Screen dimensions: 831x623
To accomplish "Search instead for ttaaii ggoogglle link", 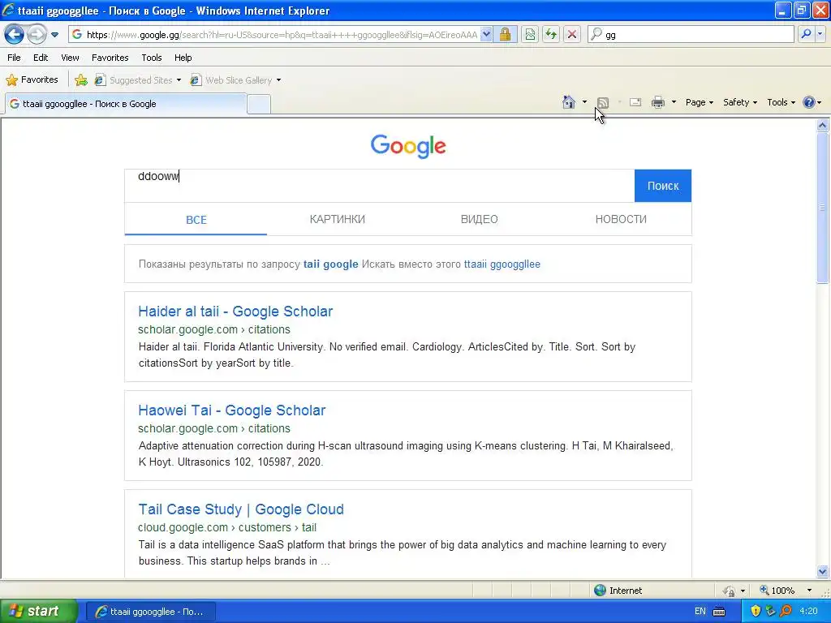I will (x=502, y=264).
